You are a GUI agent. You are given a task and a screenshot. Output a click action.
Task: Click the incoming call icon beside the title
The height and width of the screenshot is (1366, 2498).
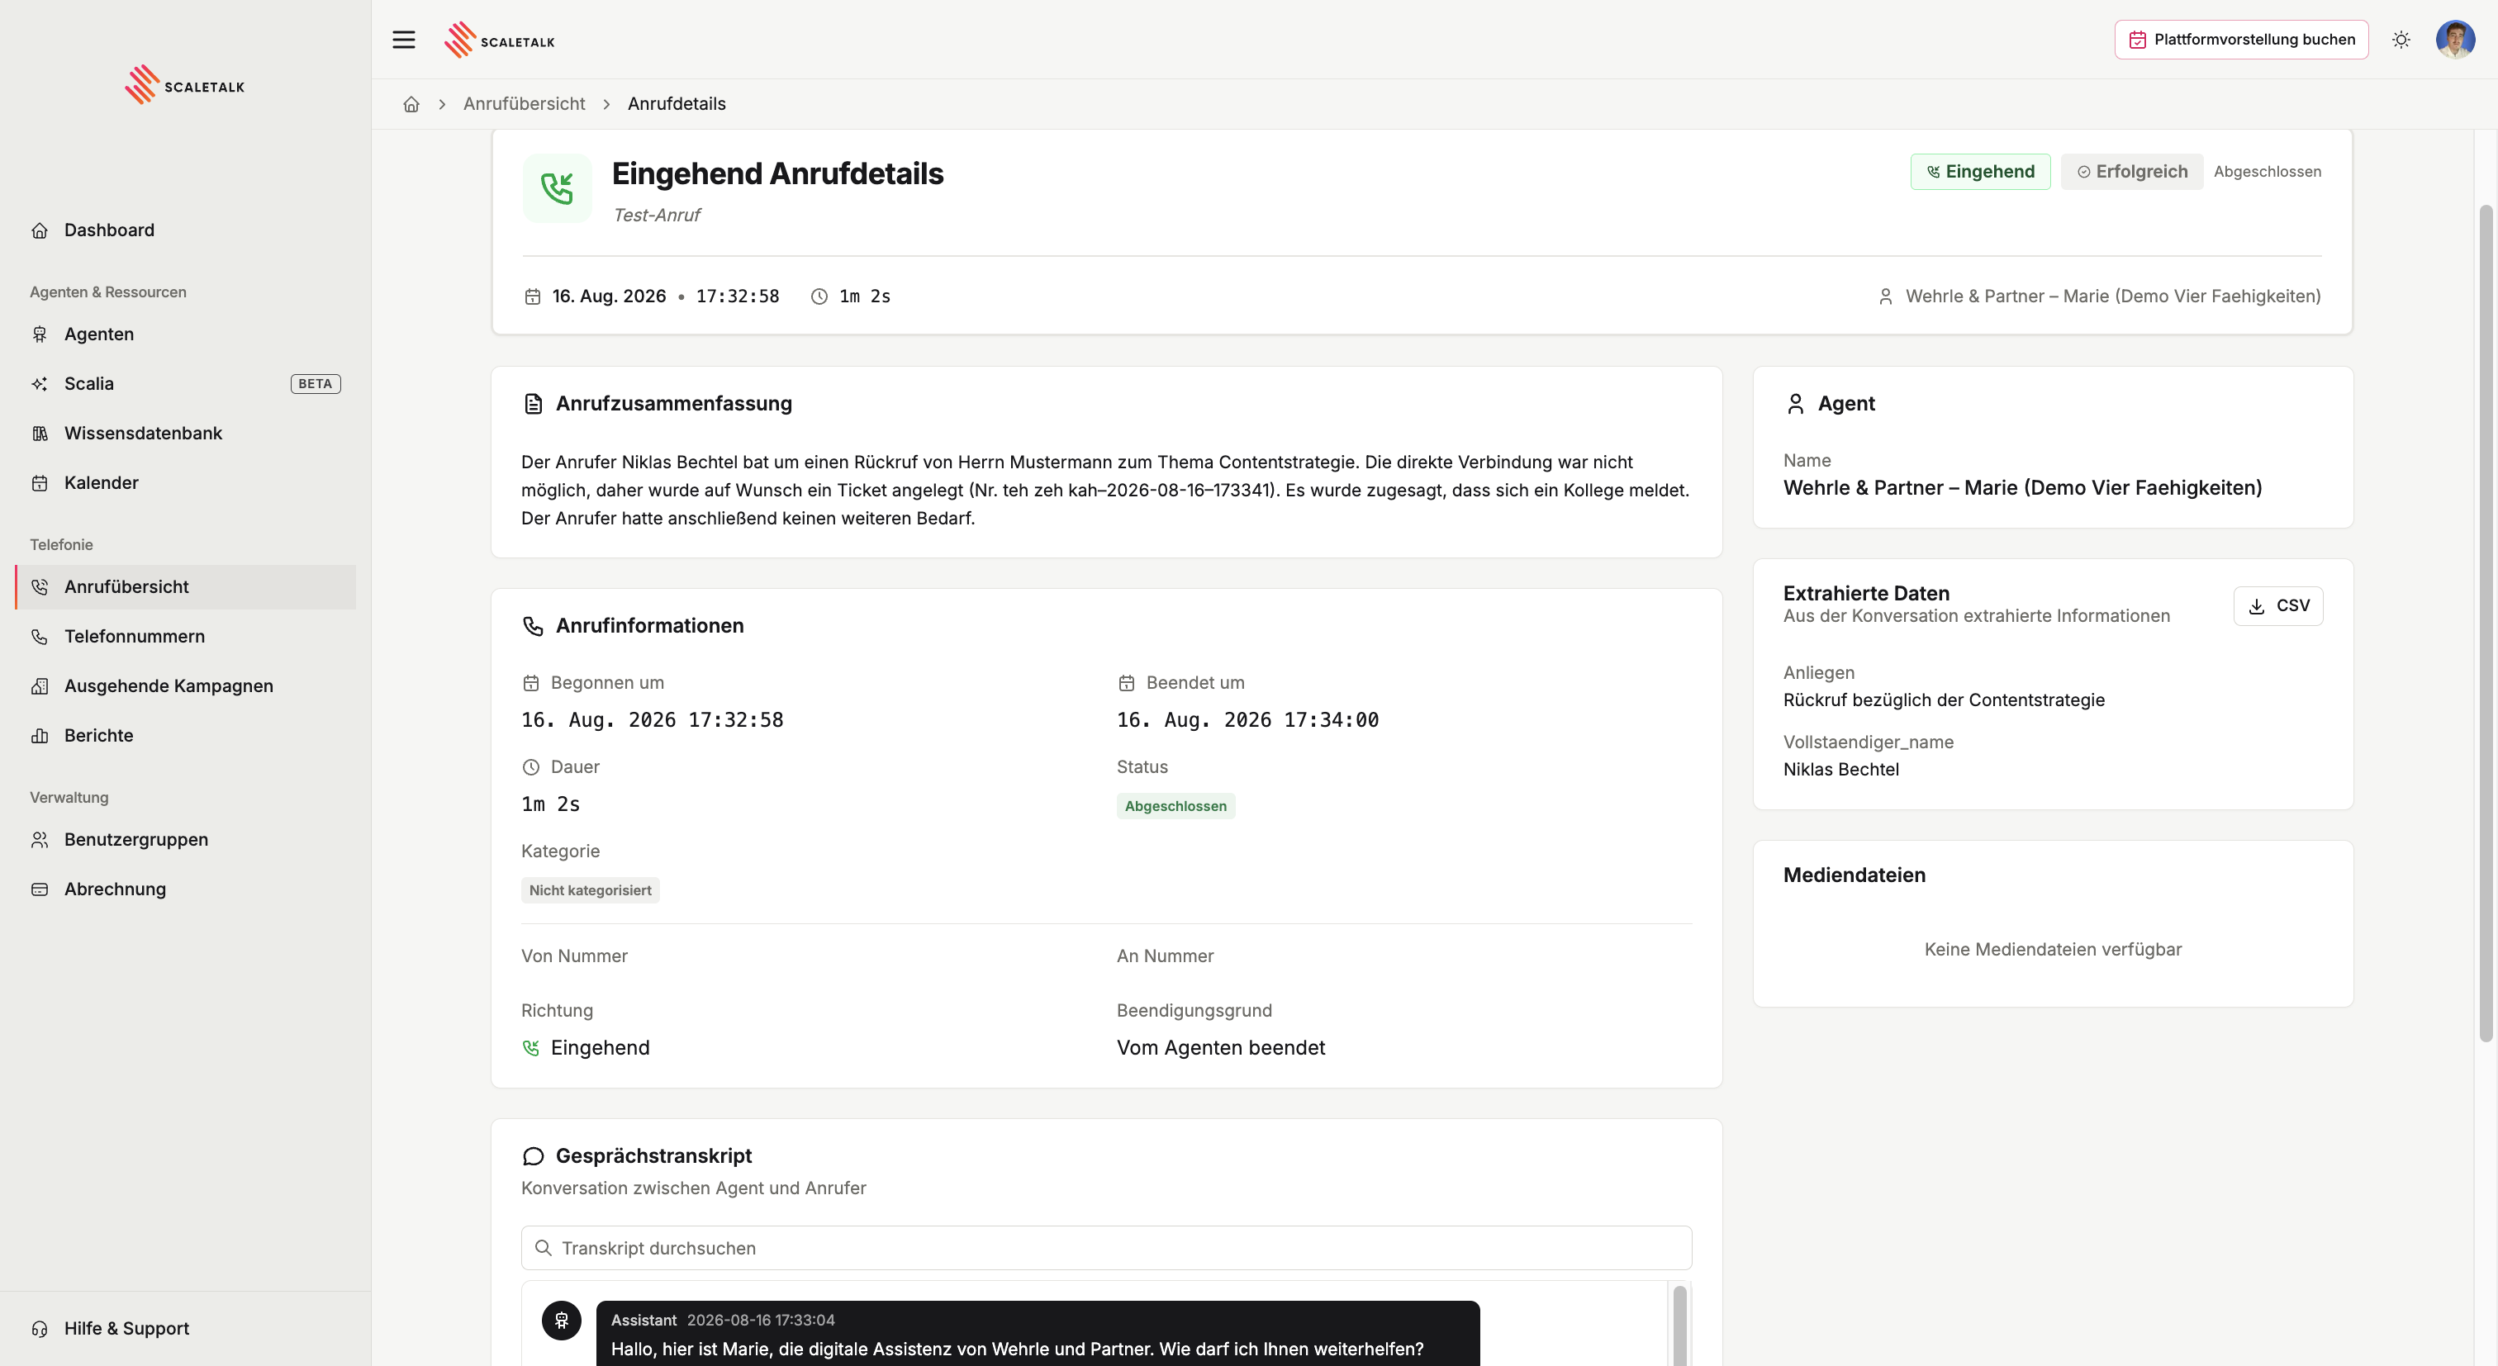click(557, 188)
